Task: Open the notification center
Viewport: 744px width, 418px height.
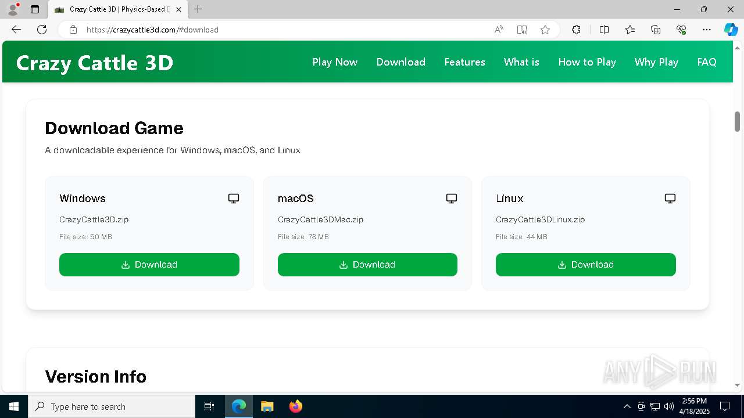Action: [x=725, y=406]
